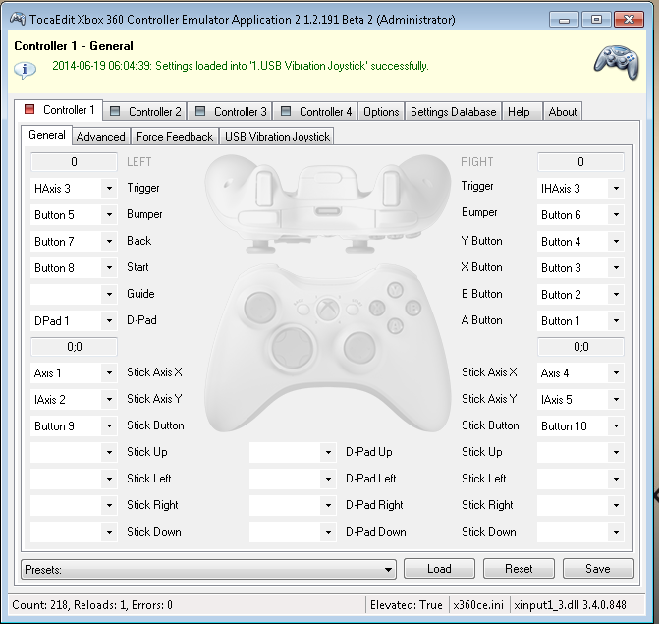Click the gray status icon on Controller 3 tab

(x=200, y=112)
